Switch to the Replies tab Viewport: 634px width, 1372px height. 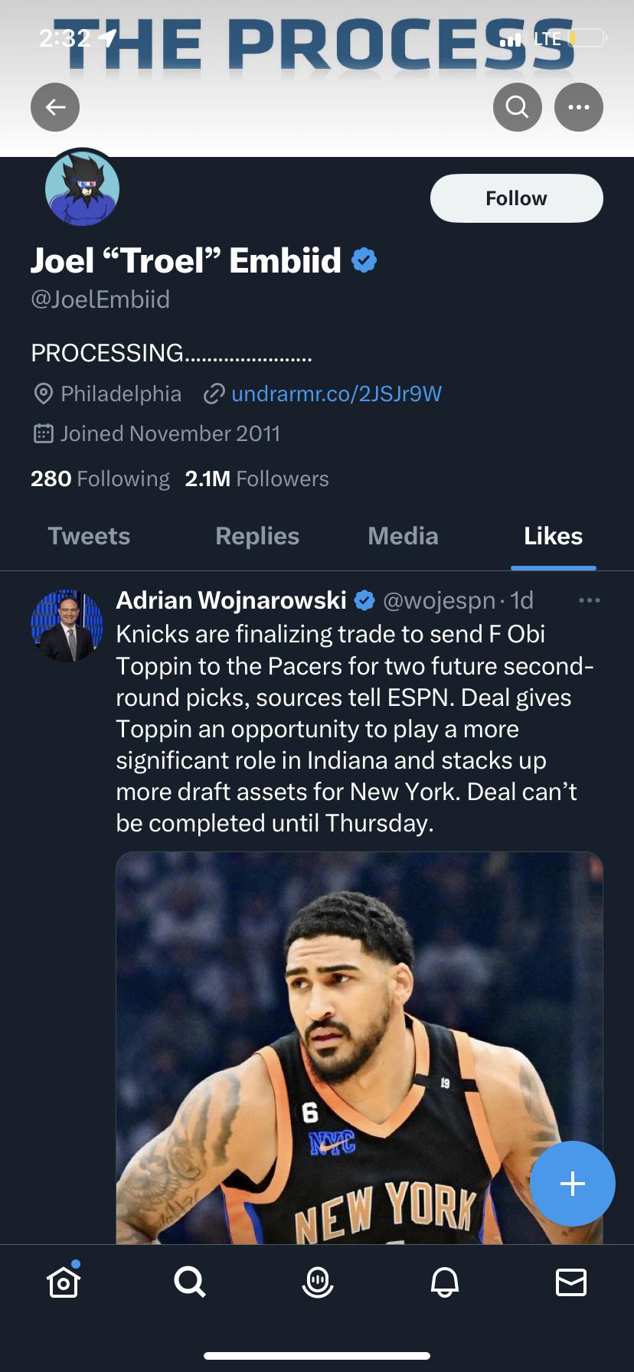point(257,536)
